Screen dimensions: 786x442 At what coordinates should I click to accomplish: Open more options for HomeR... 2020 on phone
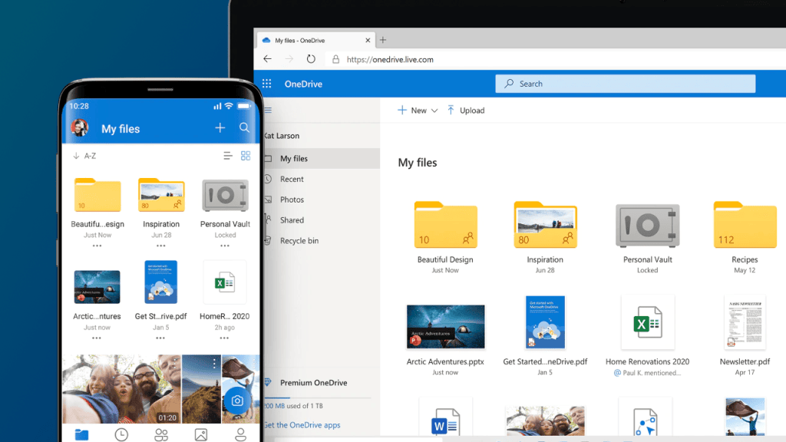224,338
